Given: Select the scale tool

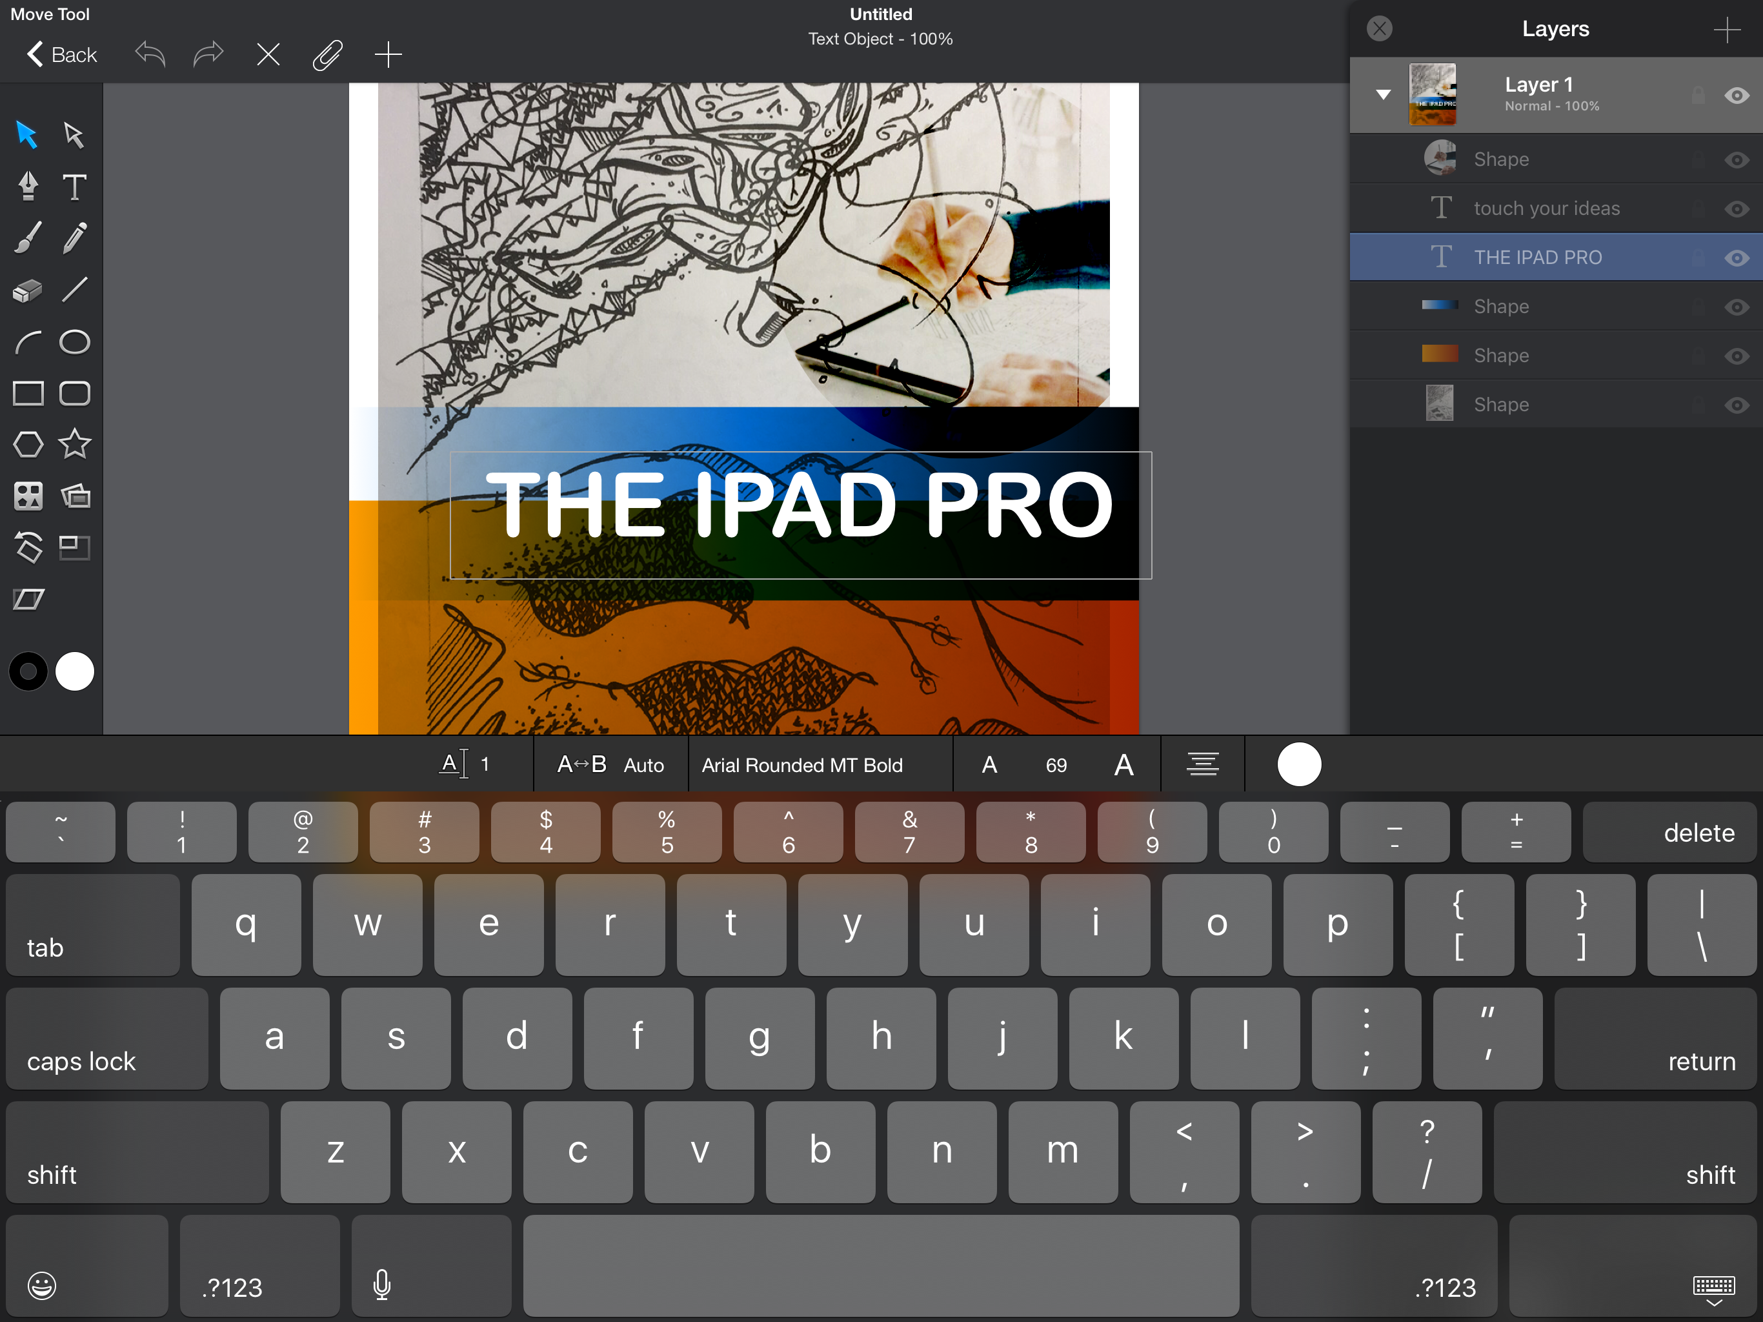Looking at the screenshot, I should click(x=75, y=547).
